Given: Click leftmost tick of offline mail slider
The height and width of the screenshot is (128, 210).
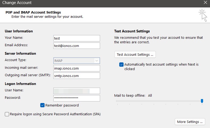Looking at the screenshot, I should pyautogui.click(x=117, y=104).
